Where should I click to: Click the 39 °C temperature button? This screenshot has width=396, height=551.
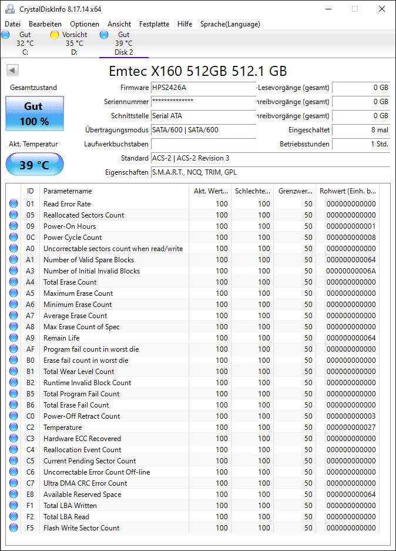click(x=35, y=165)
